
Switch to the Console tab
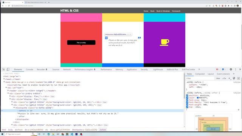(29, 70)
